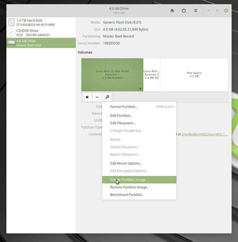Screen dimensions: 238x242
Task: Click the eject disk icon
Action: click(172, 11)
